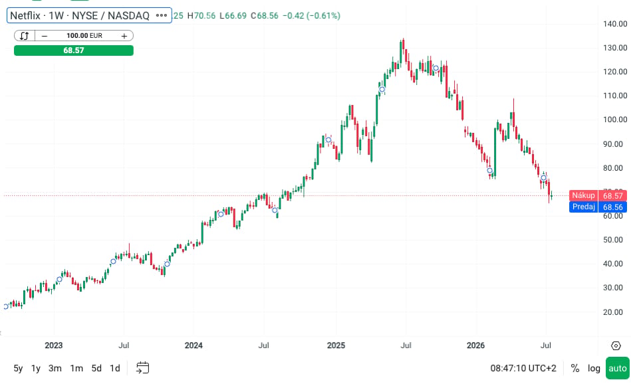Click the swap arrows order icon

(24, 36)
